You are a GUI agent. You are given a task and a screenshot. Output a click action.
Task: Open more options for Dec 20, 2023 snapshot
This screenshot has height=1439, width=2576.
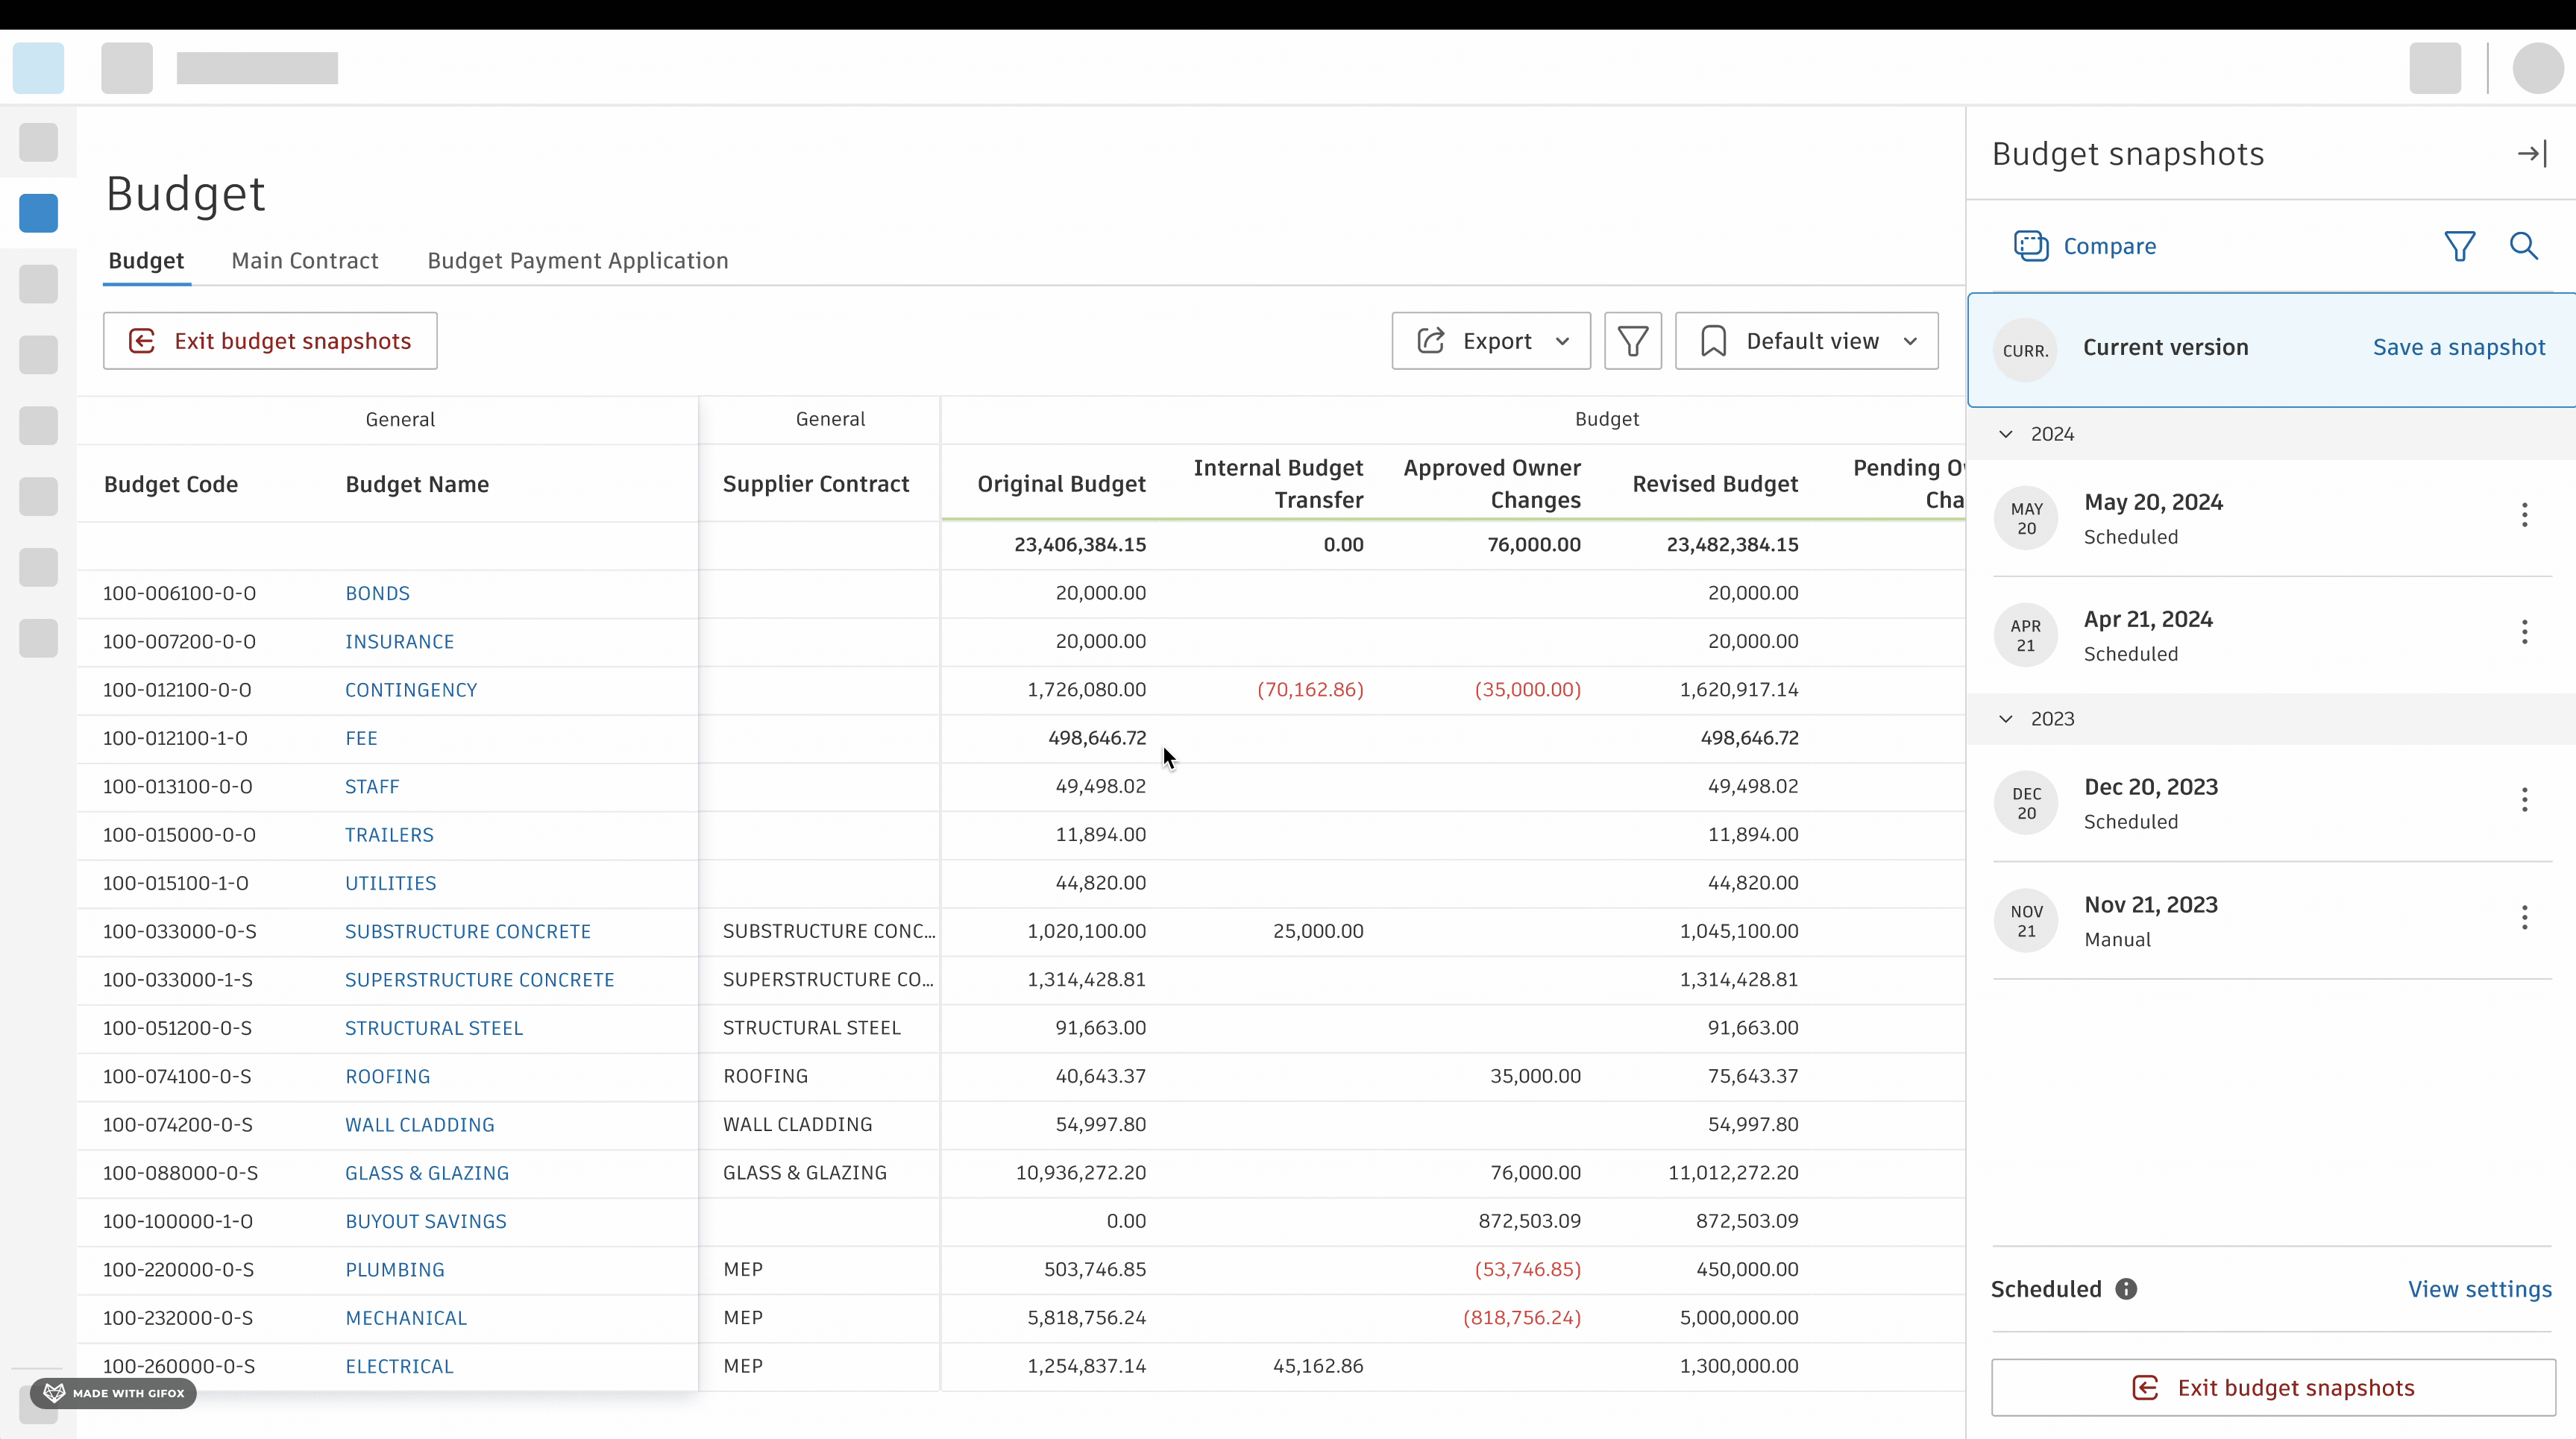coord(2524,800)
